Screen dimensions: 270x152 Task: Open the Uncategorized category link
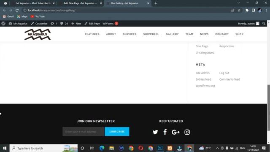click(205, 52)
